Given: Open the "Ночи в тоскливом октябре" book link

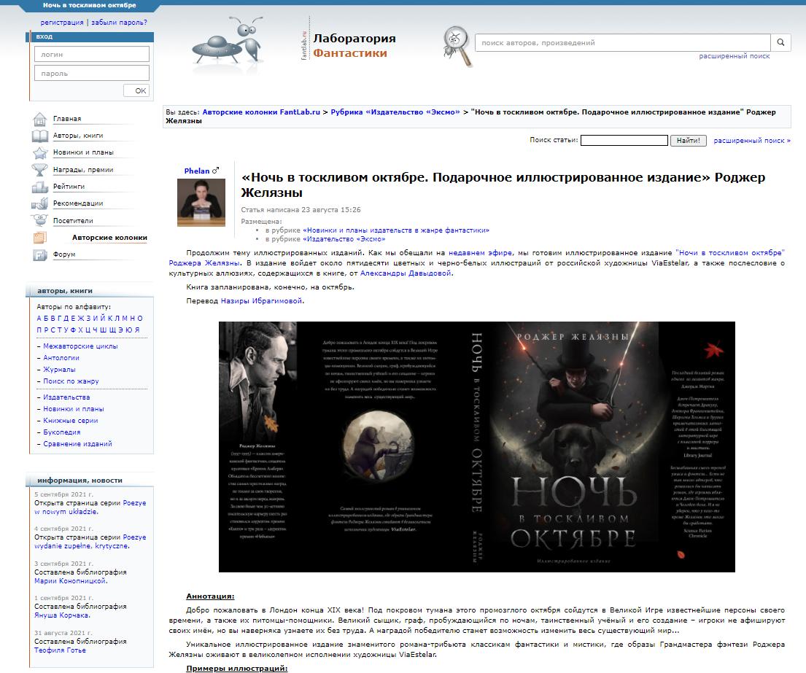Looking at the screenshot, I should 730,253.
